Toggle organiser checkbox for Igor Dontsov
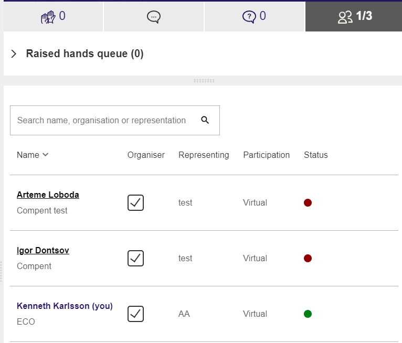The image size is (402, 343). tap(135, 258)
